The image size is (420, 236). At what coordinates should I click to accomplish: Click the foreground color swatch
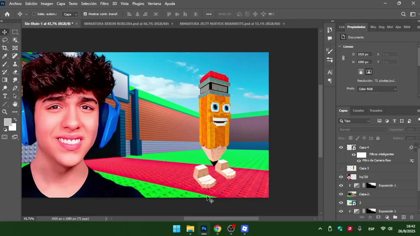[x=8, y=122]
